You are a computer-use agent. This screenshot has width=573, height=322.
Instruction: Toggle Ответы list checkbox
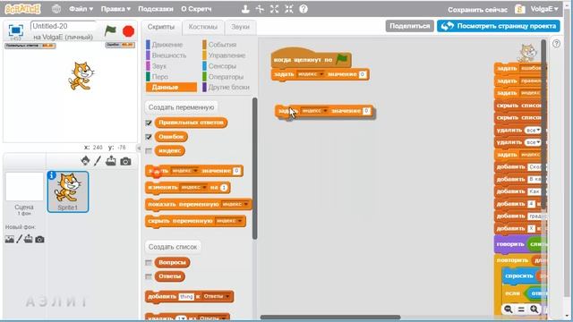pos(149,276)
